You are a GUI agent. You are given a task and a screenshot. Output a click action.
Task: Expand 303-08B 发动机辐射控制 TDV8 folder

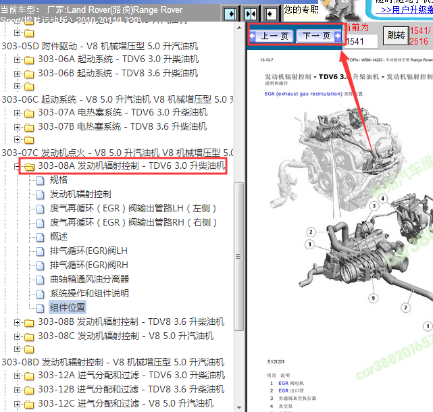17,322
